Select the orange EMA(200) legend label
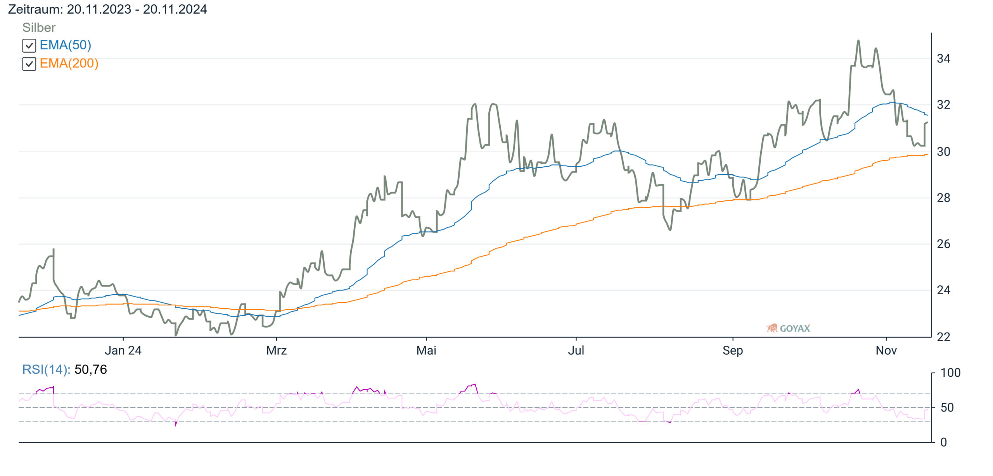This screenshot has height=476, width=993. click(69, 63)
